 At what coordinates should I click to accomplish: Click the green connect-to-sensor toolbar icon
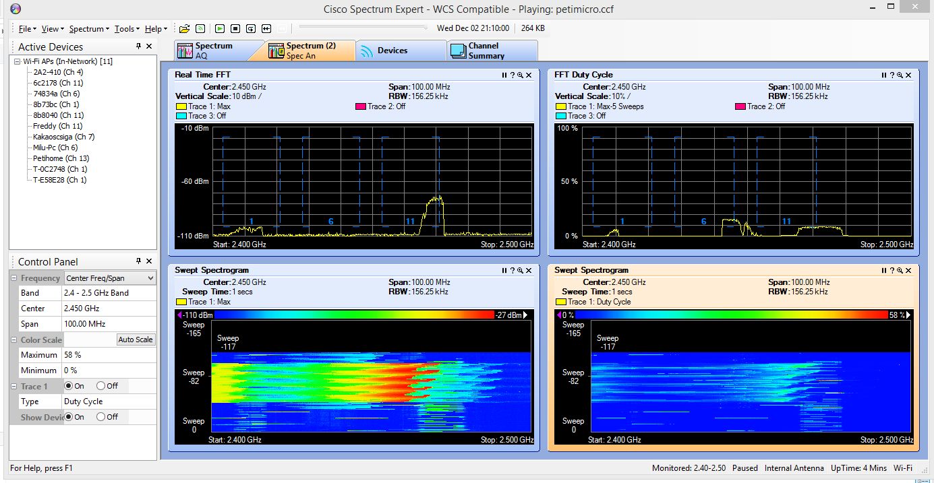[200, 28]
